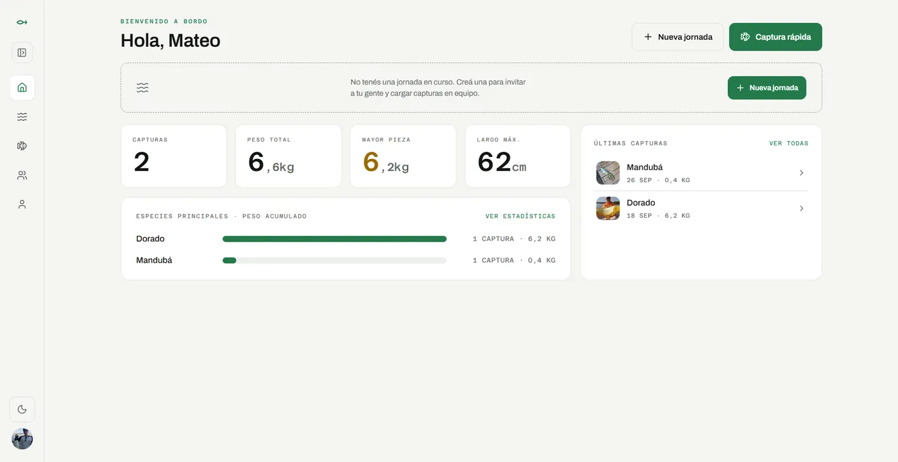Click the Mandubá weight progress bar

[x=334, y=261]
